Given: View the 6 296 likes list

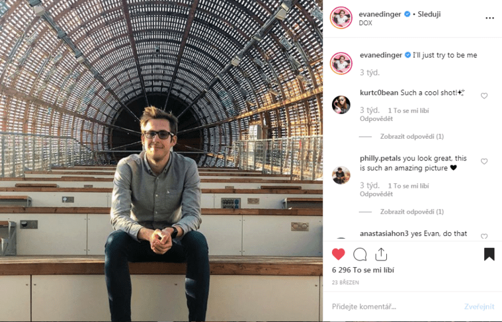Looking at the screenshot, I should coord(363,270).
